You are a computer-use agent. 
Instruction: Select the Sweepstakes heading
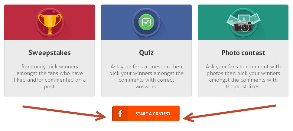click(x=50, y=53)
